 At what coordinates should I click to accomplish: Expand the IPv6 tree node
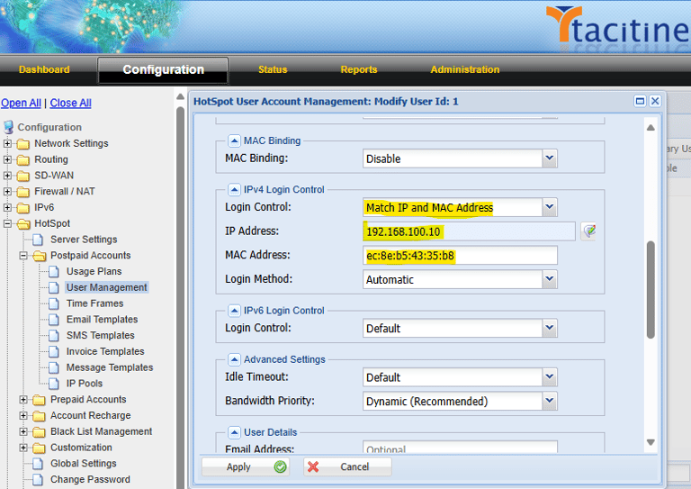point(7,207)
